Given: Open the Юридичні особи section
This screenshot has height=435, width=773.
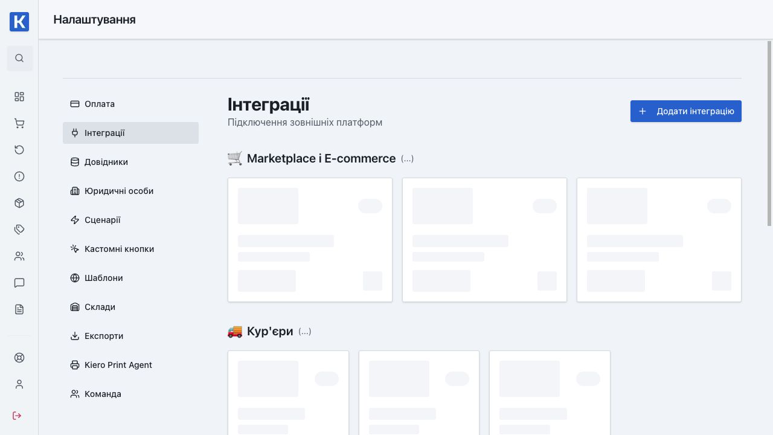Looking at the screenshot, I should point(130,191).
